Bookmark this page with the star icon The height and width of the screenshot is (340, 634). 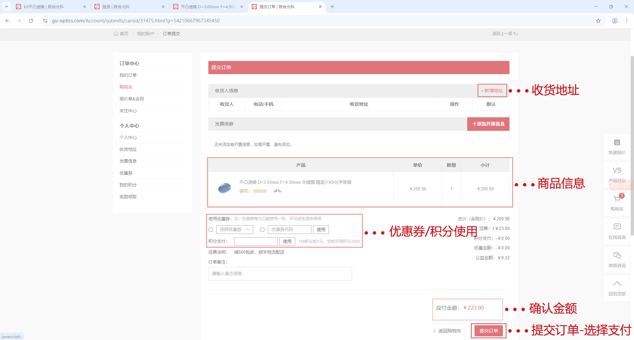pos(598,21)
